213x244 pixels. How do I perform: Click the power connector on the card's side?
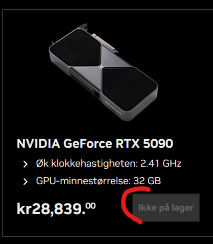96,94
